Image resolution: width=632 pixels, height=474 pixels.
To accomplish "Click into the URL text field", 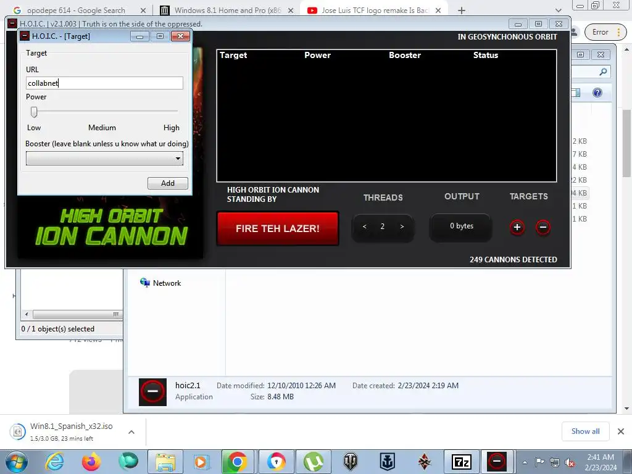I will pyautogui.click(x=104, y=83).
